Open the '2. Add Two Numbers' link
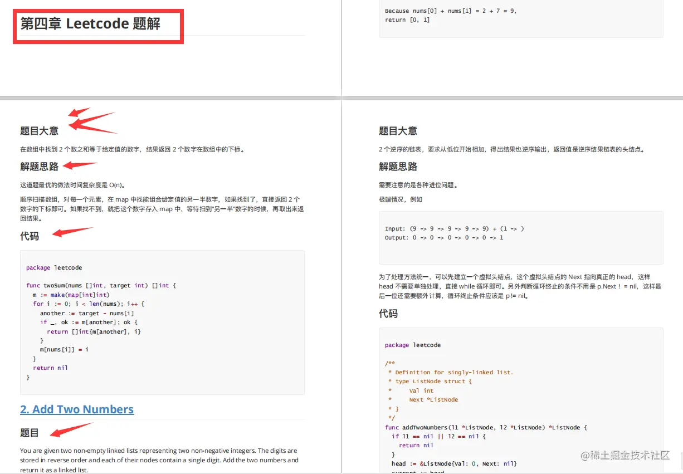The height and width of the screenshot is (474, 683). pos(77,409)
